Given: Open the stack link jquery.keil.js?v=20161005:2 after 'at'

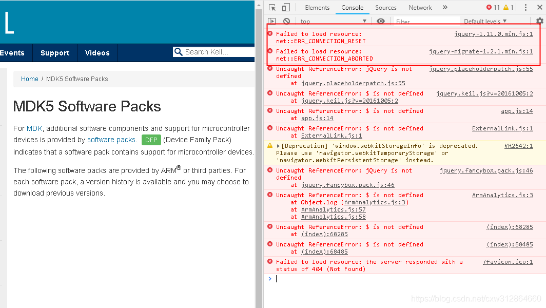Looking at the screenshot, I should 349,101.
